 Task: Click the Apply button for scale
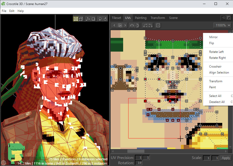pyautogui.click(x=226, y=158)
